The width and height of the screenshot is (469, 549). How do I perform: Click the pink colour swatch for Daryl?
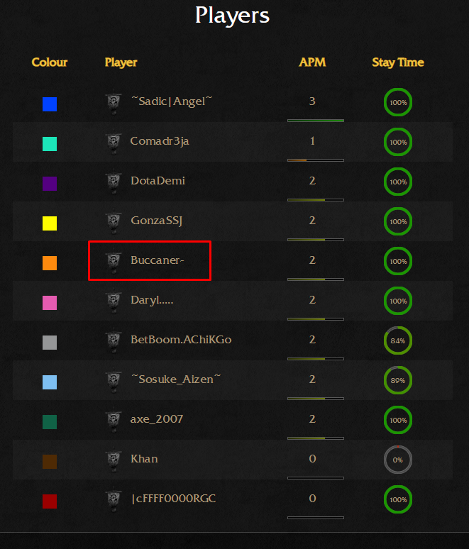coord(50,303)
